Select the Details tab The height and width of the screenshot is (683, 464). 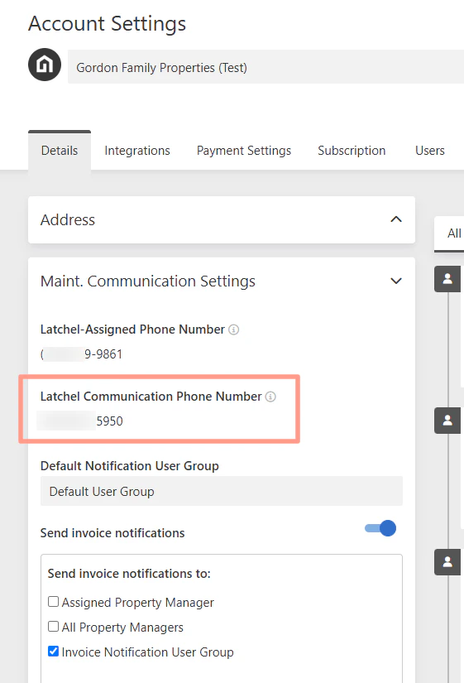click(60, 151)
